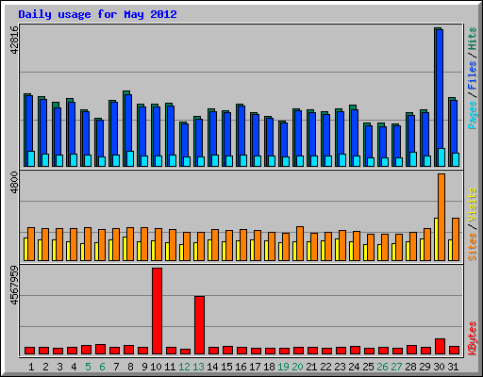Click the day 12 label on the x-axis
483x377 pixels.
tap(184, 367)
